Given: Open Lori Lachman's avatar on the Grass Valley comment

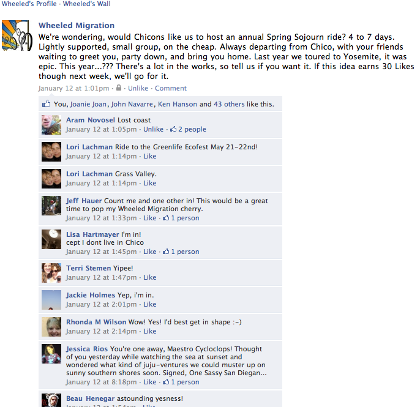Looking at the screenshot, I should click(51, 179).
